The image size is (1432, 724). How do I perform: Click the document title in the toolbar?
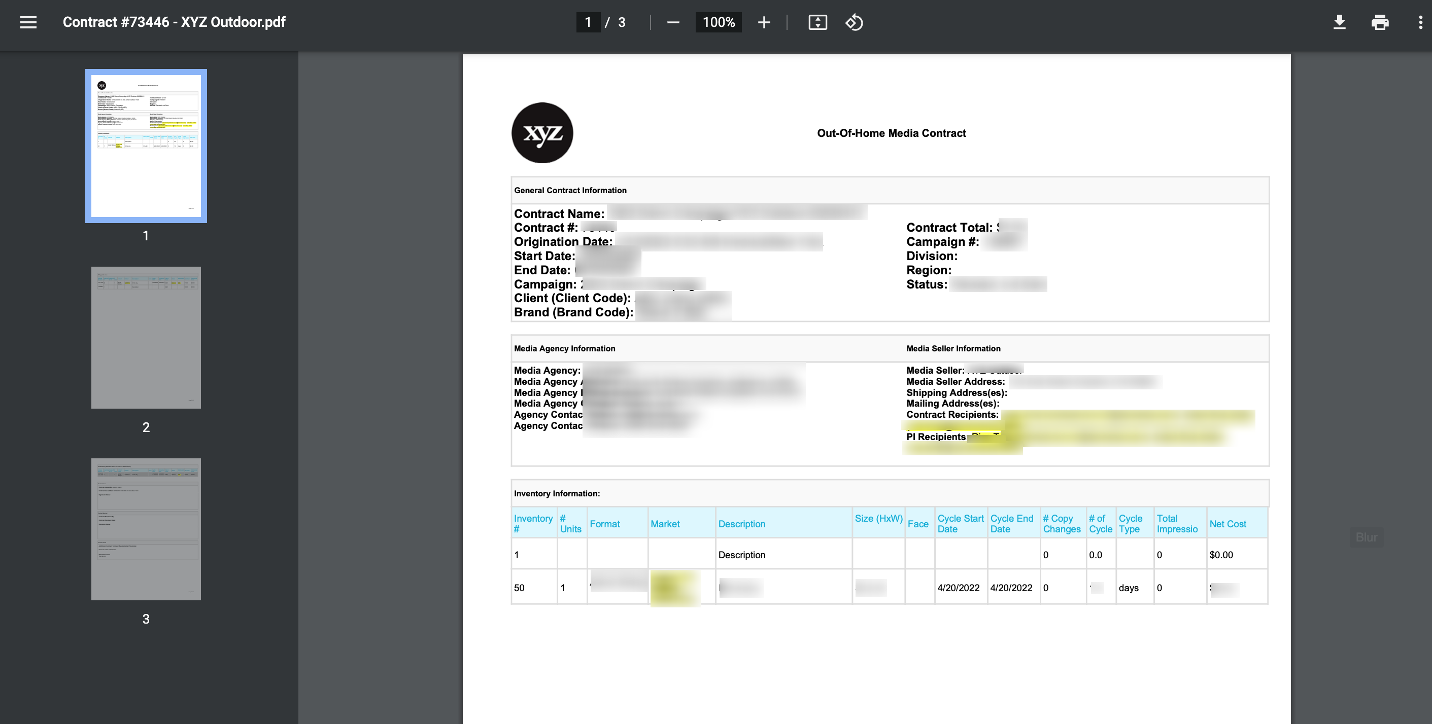pyautogui.click(x=174, y=22)
